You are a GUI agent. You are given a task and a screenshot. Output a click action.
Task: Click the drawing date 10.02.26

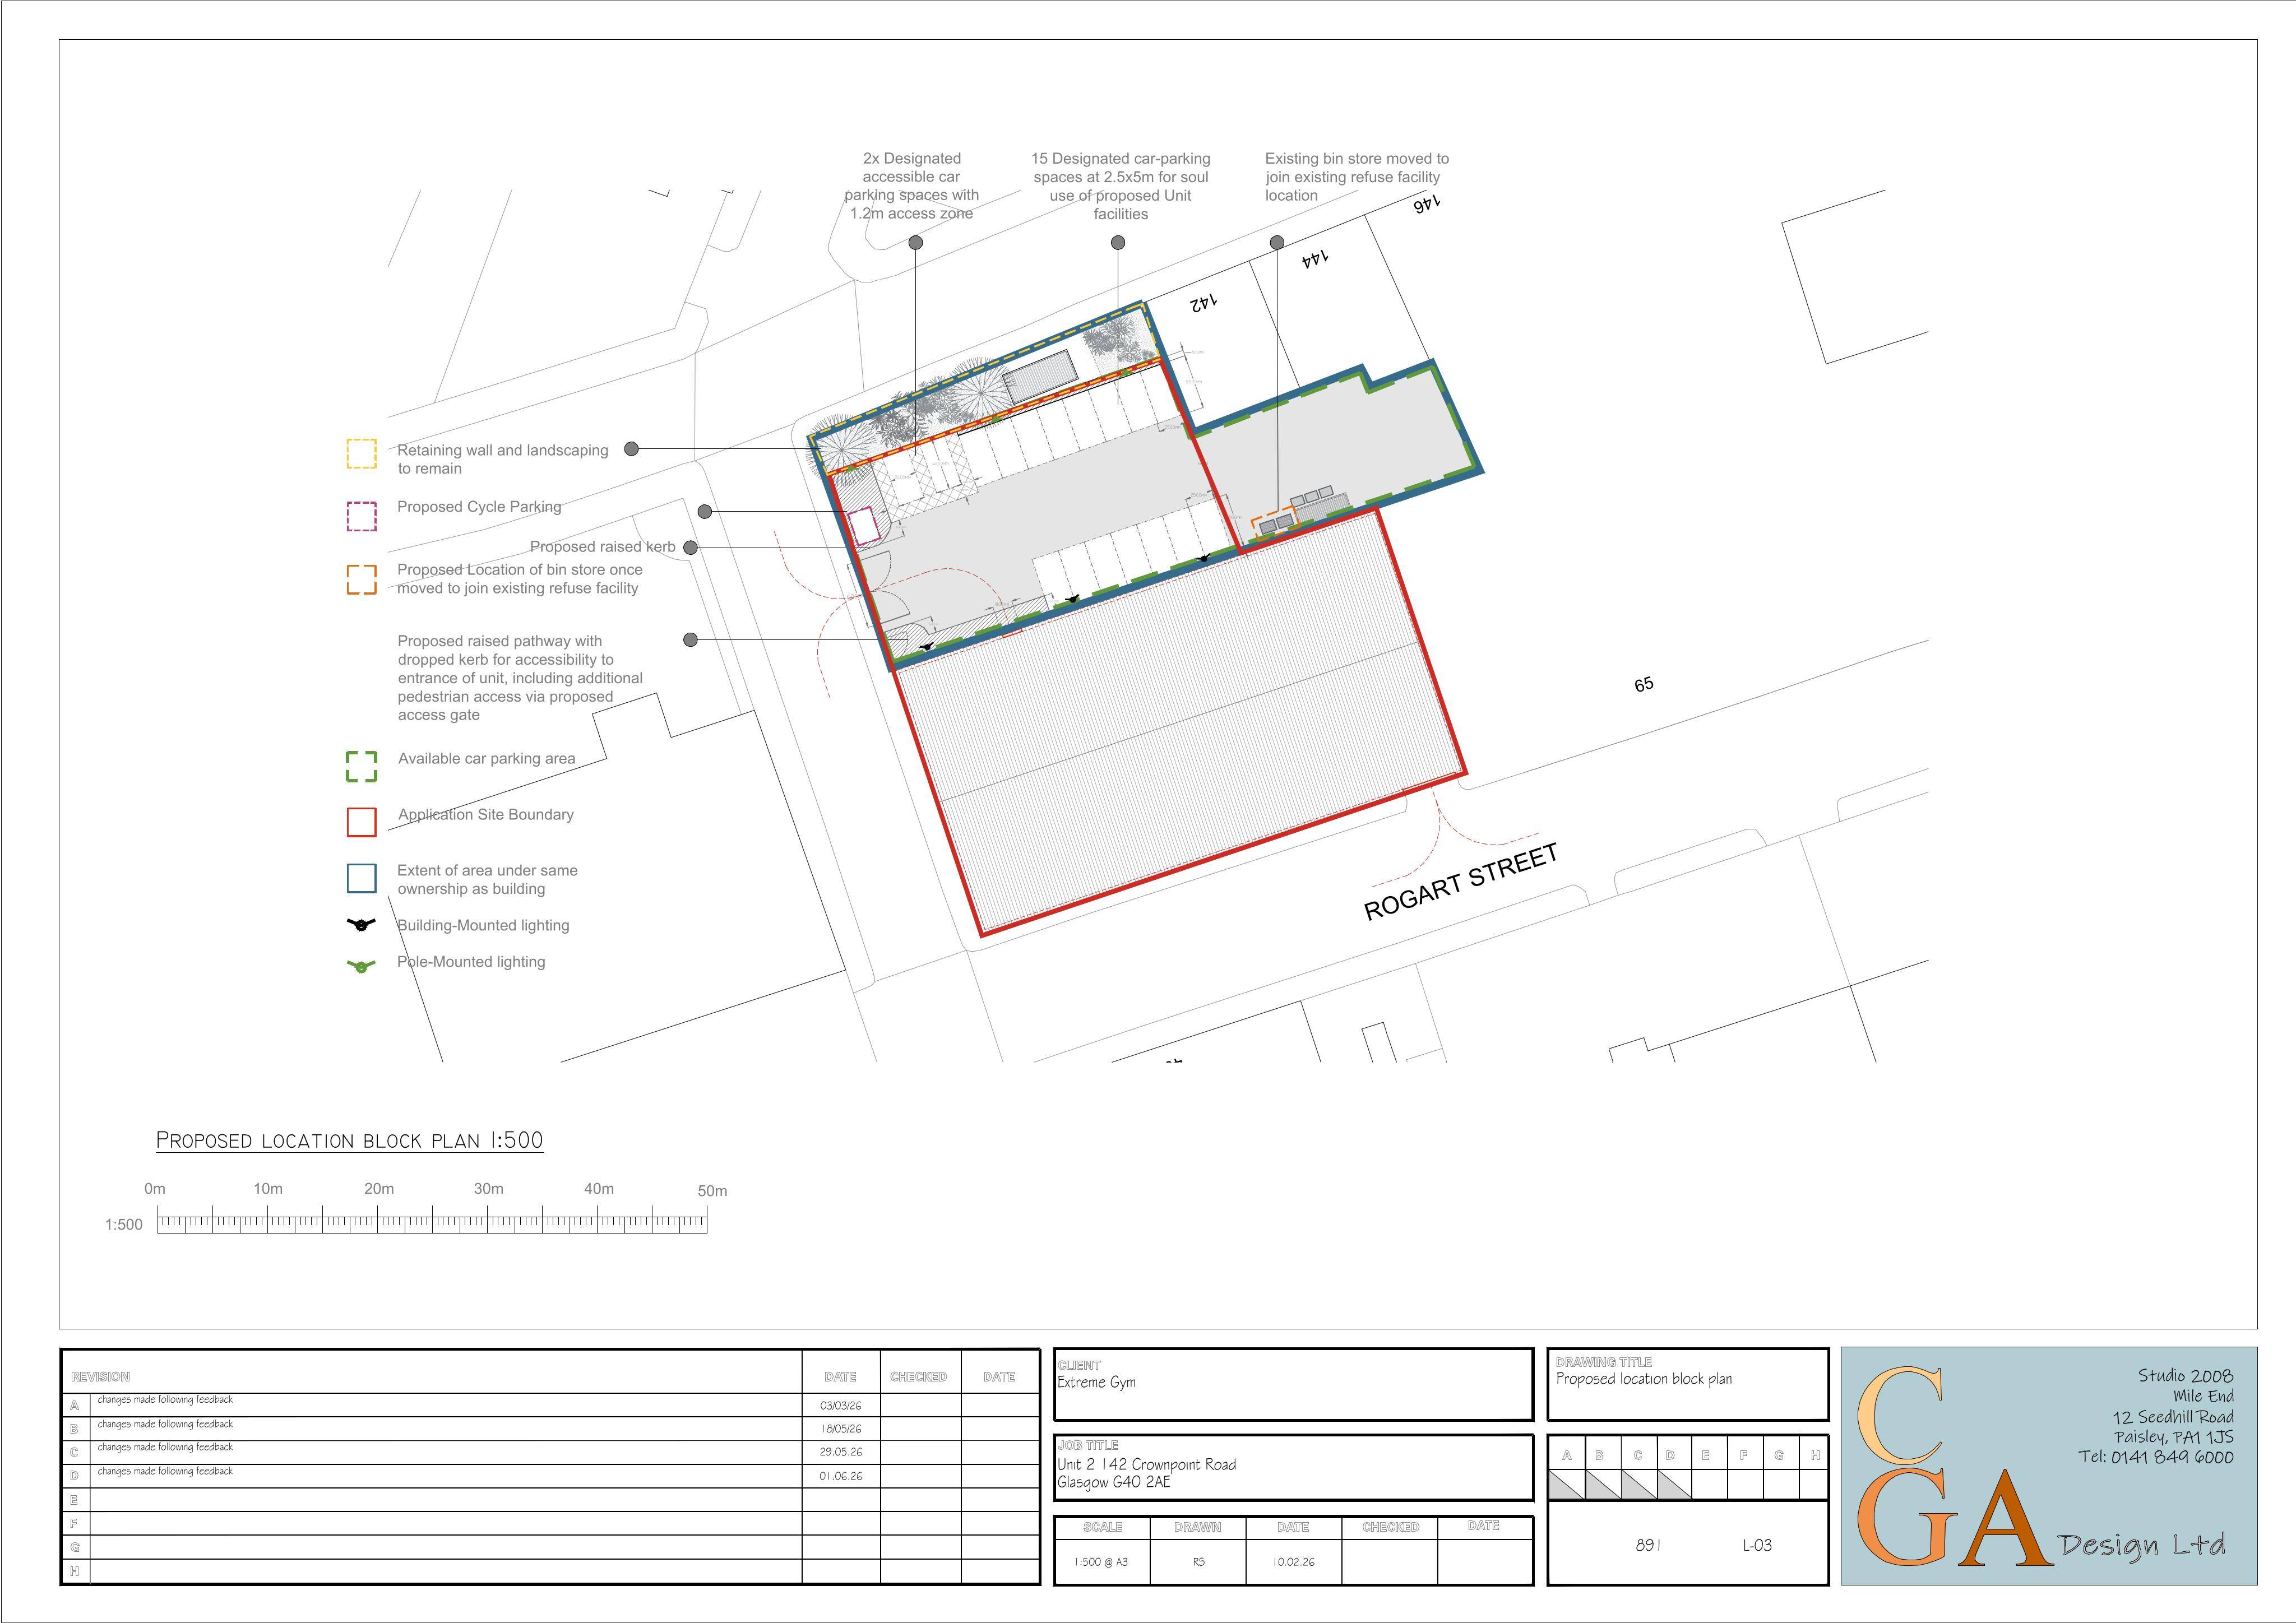point(1294,1561)
